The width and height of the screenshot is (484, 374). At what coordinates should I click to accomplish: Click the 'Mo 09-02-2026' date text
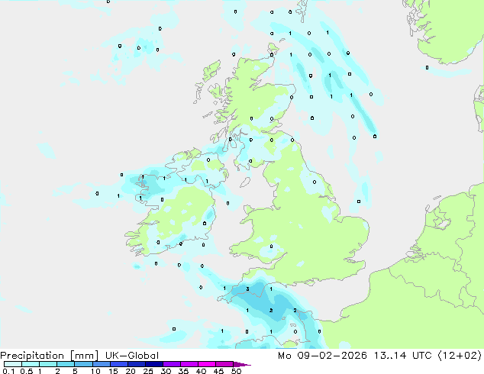click(323, 356)
